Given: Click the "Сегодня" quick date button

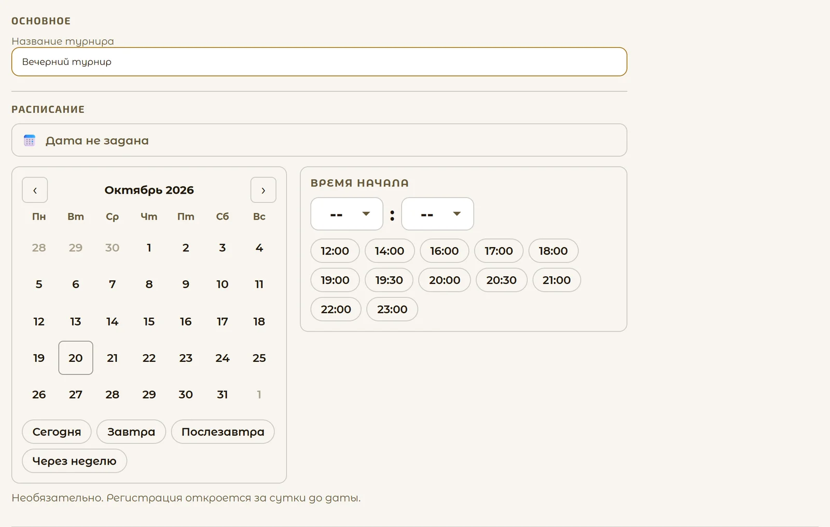Looking at the screenshot, I should point(57,431).
